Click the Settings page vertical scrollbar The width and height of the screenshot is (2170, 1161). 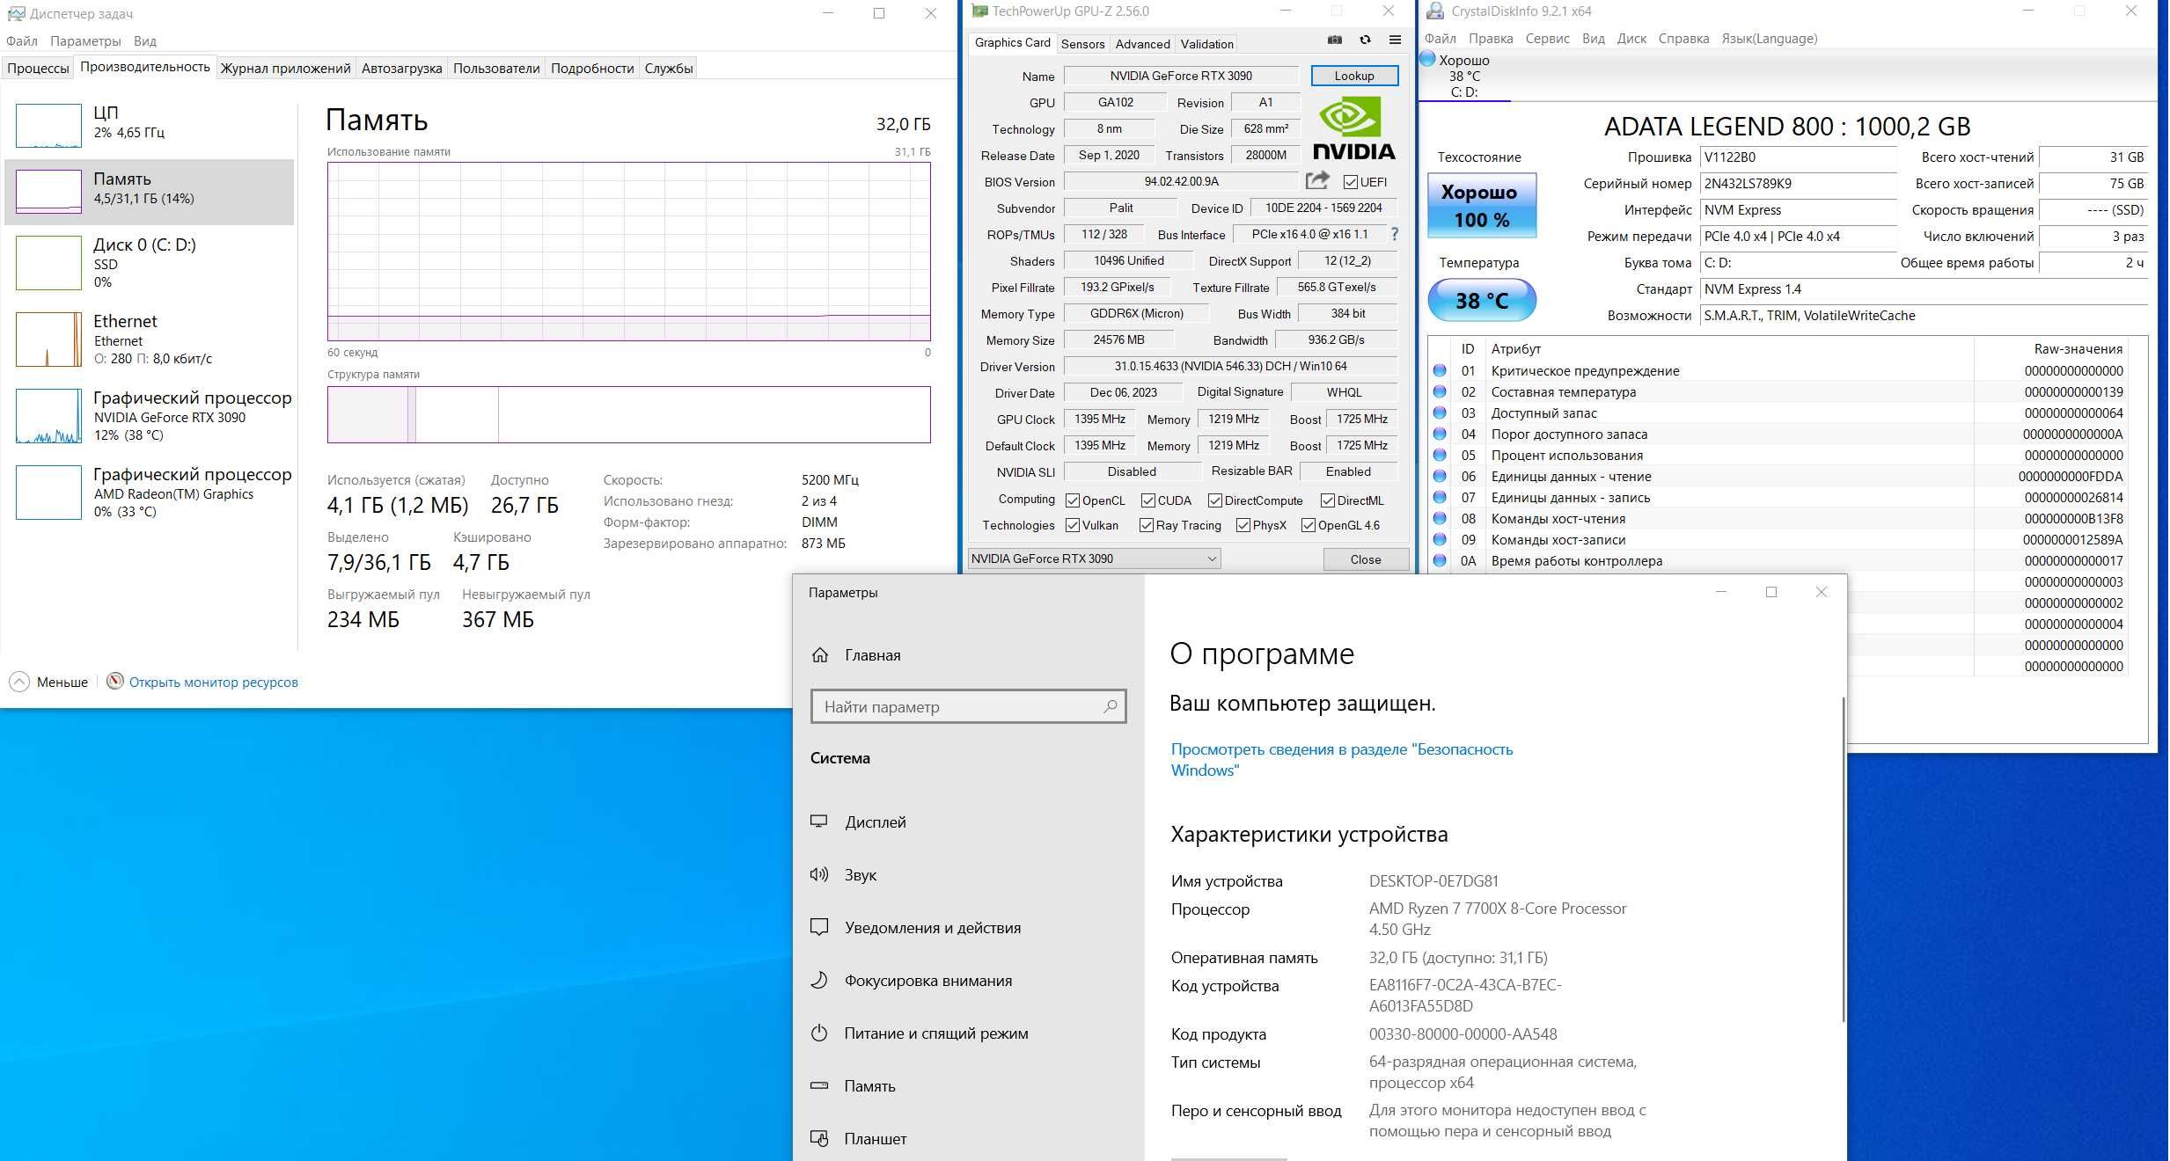point(1843,859)
